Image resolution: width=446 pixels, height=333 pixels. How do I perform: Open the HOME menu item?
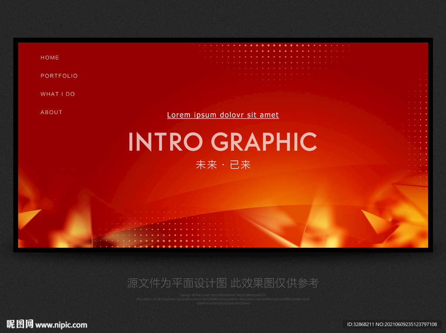pyautogui.click(x=50, y=58)
